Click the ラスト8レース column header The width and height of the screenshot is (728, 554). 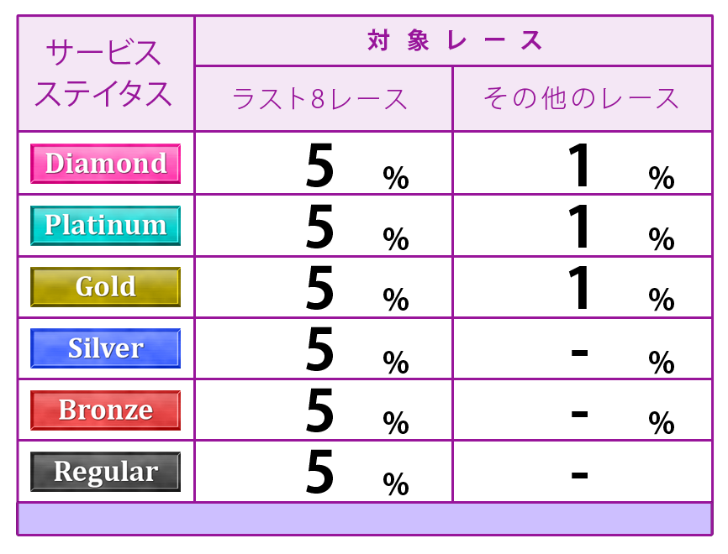(x=324, y=99)
